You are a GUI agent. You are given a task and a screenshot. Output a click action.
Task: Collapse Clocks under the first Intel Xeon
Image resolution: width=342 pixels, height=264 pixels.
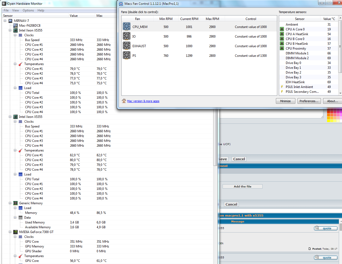click(15, 35)
